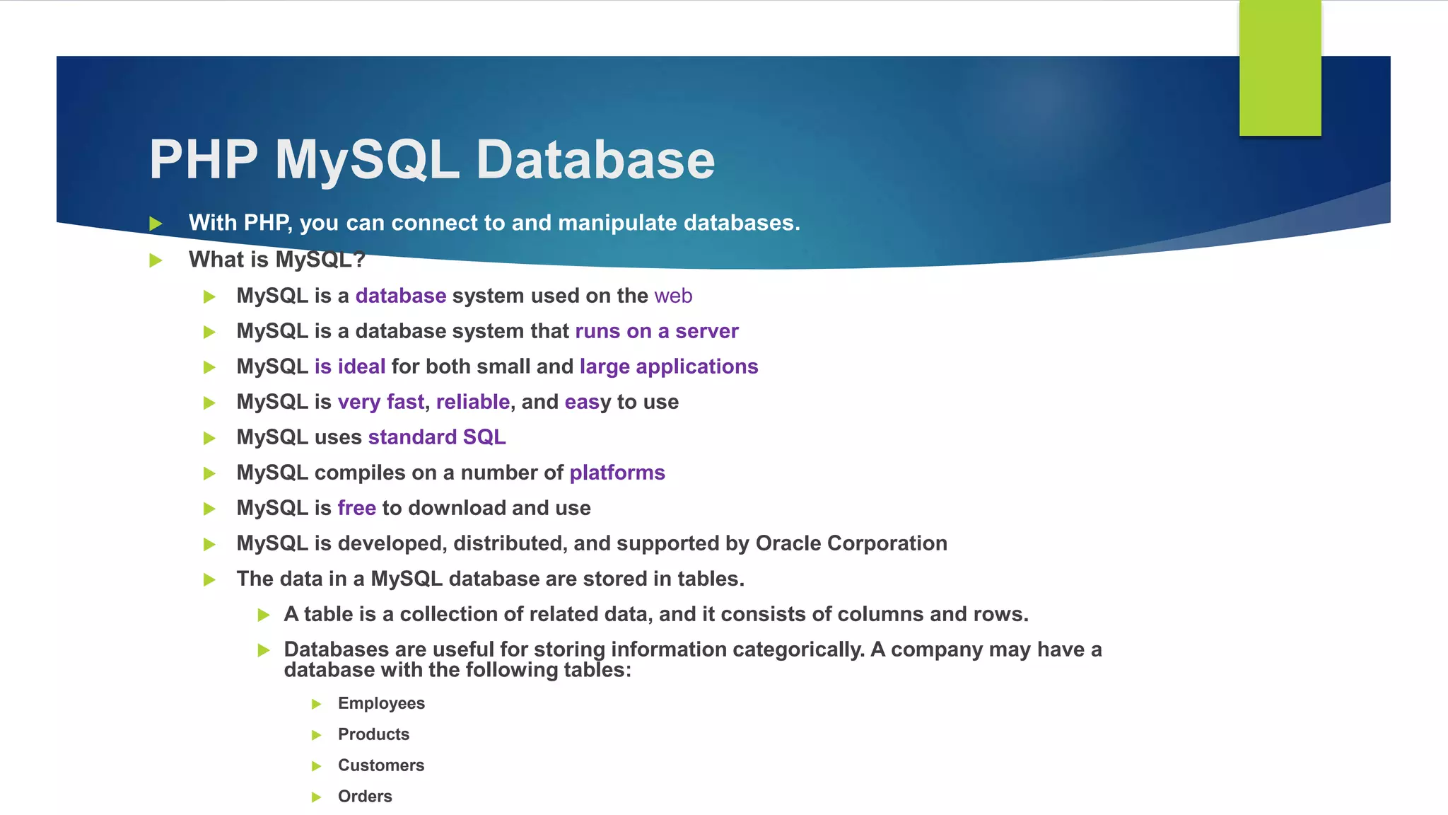This screenshot has width=1448, height=815.
Task: Click the purple 'standard SQL' text
Action: (x=436, y=437)
